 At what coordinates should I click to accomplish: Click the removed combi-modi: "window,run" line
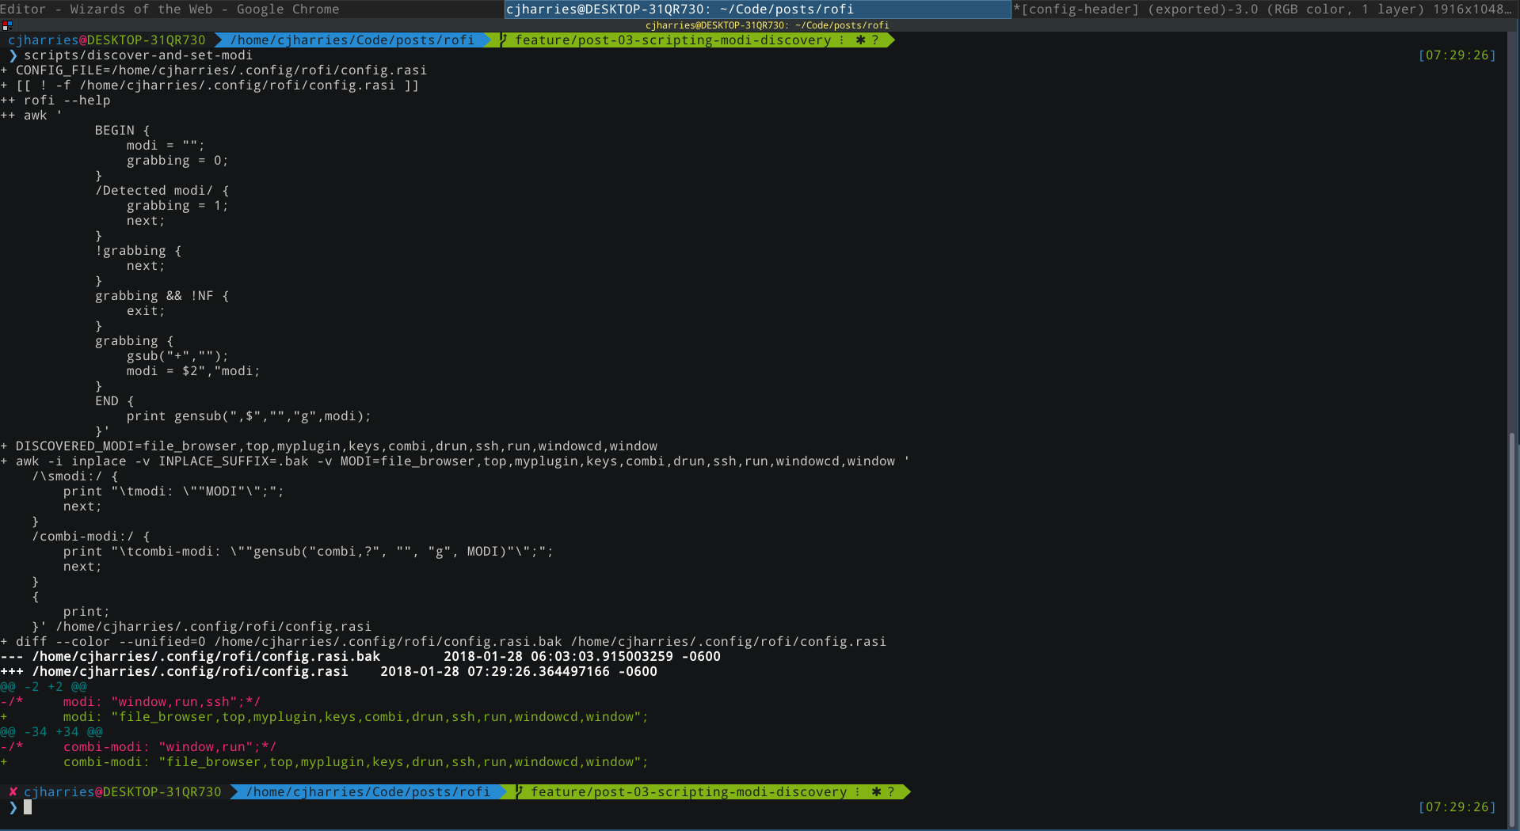click(x=139, y=747)
